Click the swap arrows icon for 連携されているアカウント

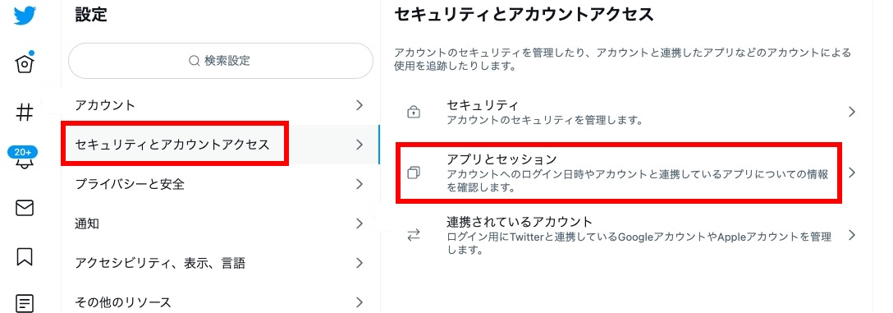[x=414, y=235]
